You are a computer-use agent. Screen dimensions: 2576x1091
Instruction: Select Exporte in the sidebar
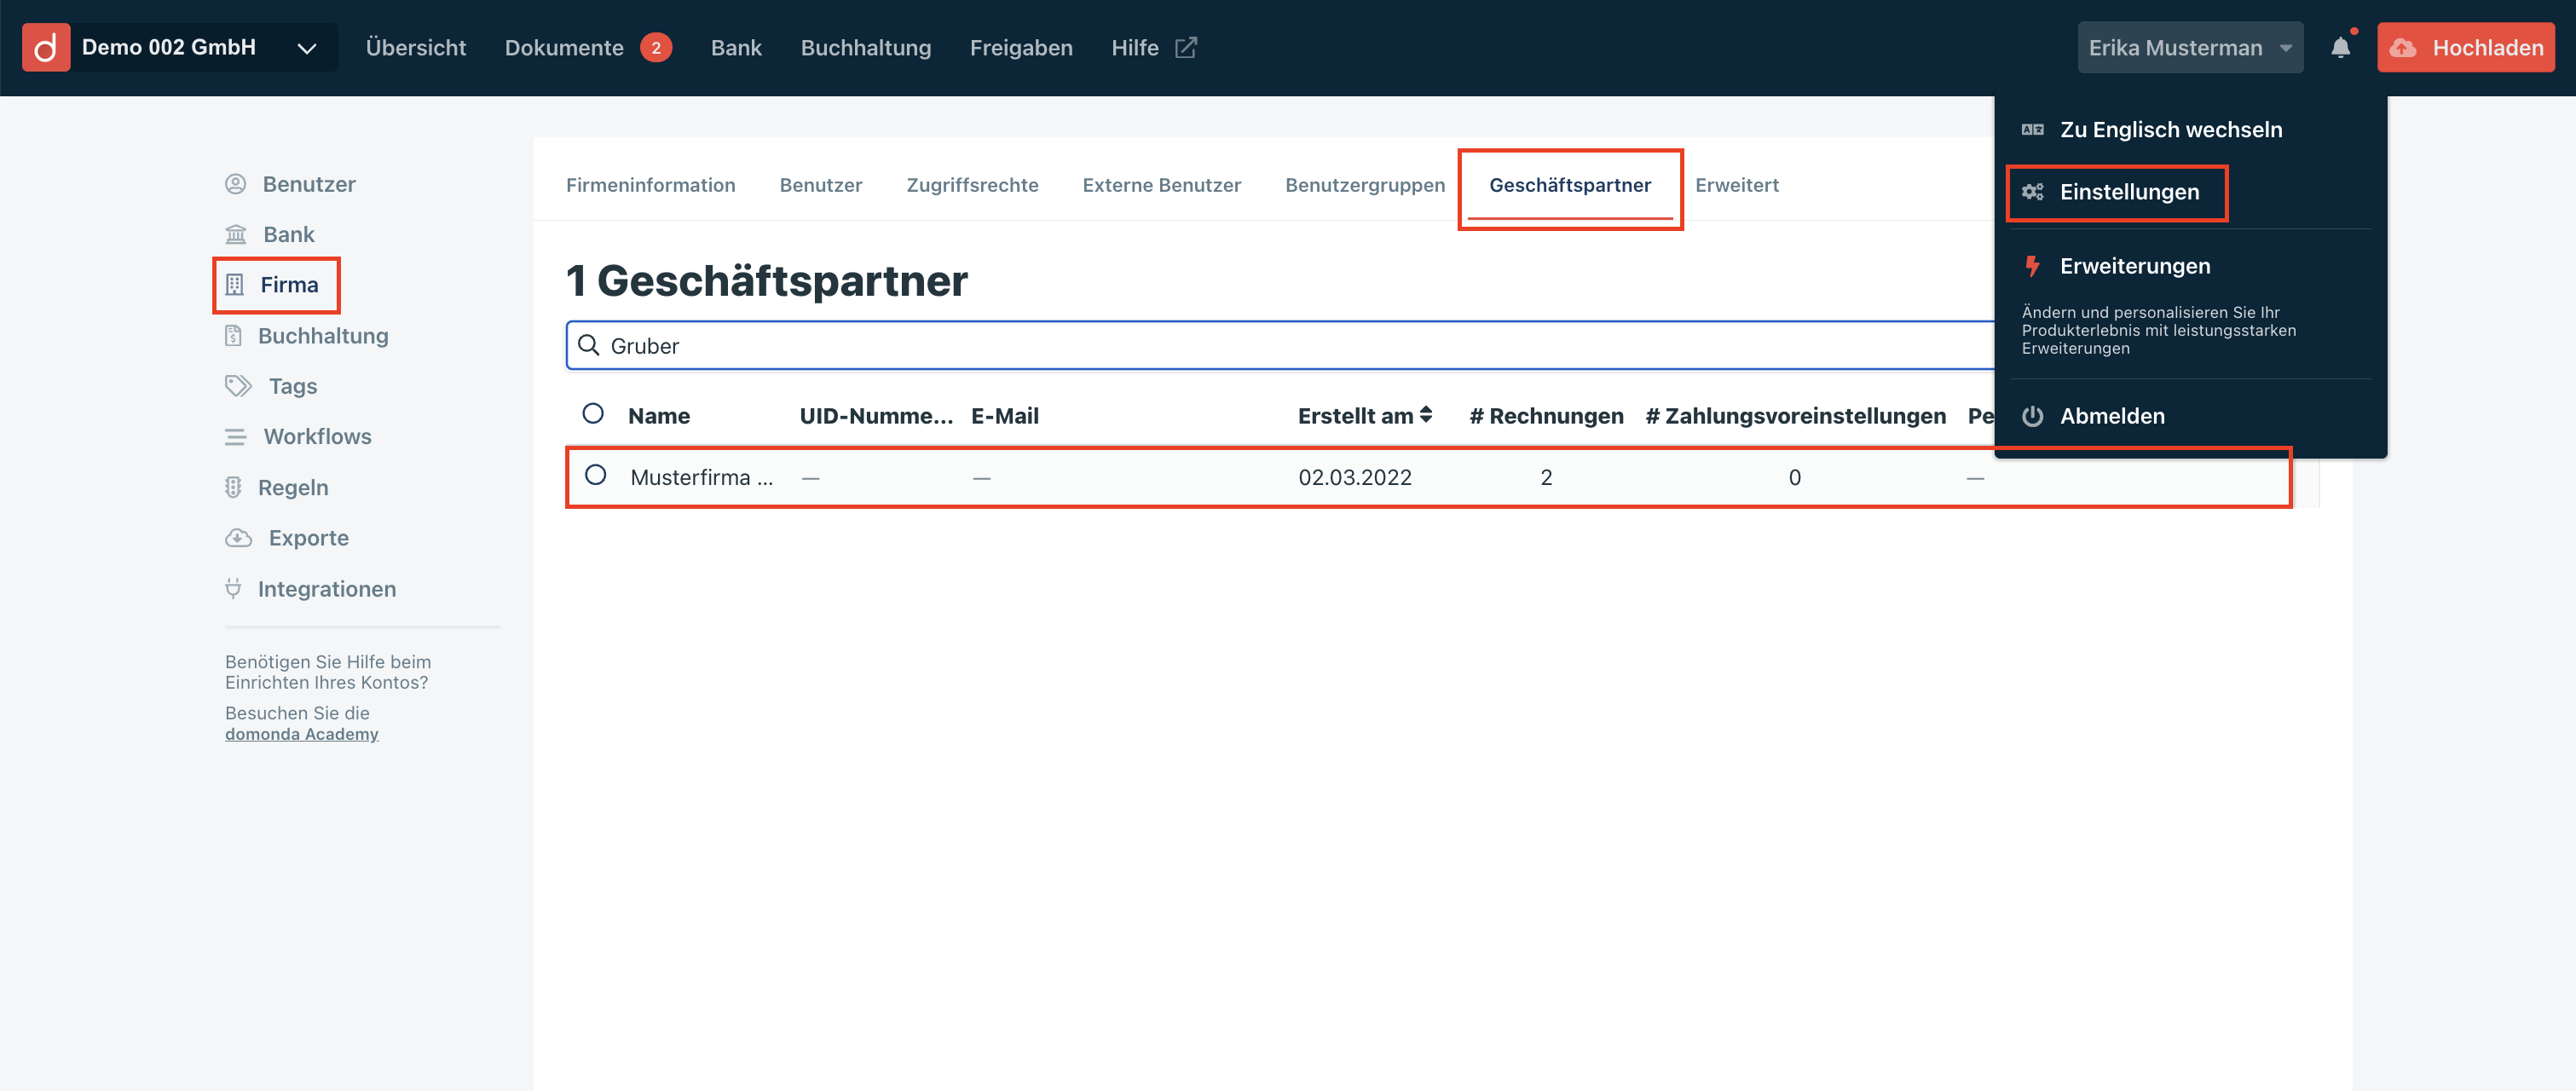[309, 538]
